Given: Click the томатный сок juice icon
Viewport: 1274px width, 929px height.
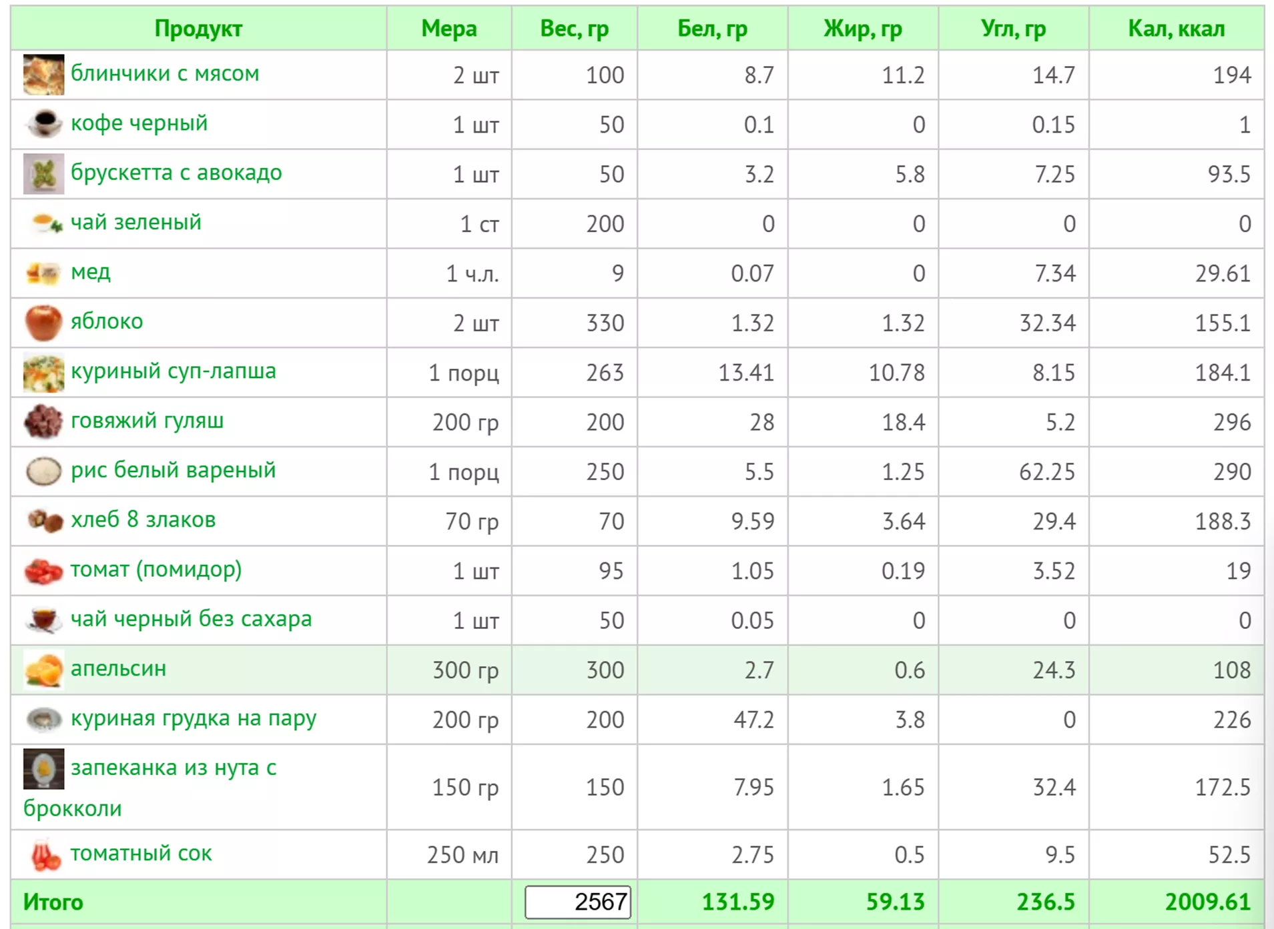Looking at the screenshot, I should tap(43, 854).
